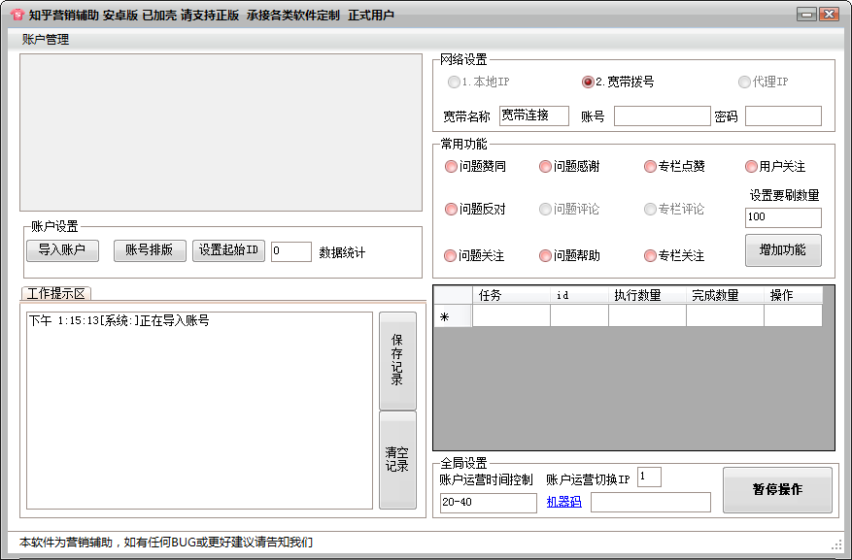The height and width of the screenshot is (560, 852).
Task: Pick the 问题反对 radio button
Action: (x=451, y=210)
